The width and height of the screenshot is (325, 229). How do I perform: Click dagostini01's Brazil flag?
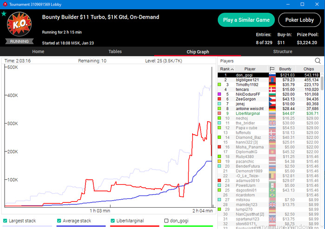click(272, 190)
